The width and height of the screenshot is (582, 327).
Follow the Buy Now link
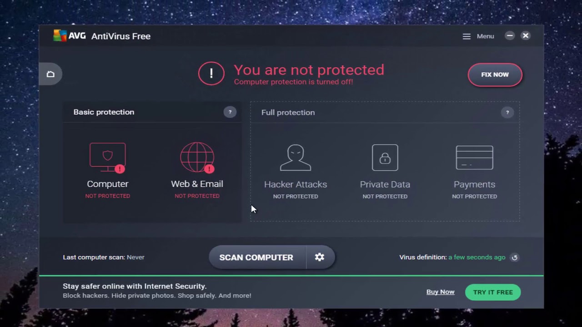coord(440,292)
